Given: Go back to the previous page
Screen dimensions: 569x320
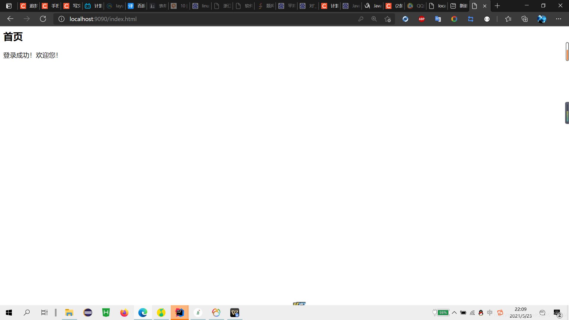Looking at the screenshot, I should pyautogui.click(x=10, y=19).
